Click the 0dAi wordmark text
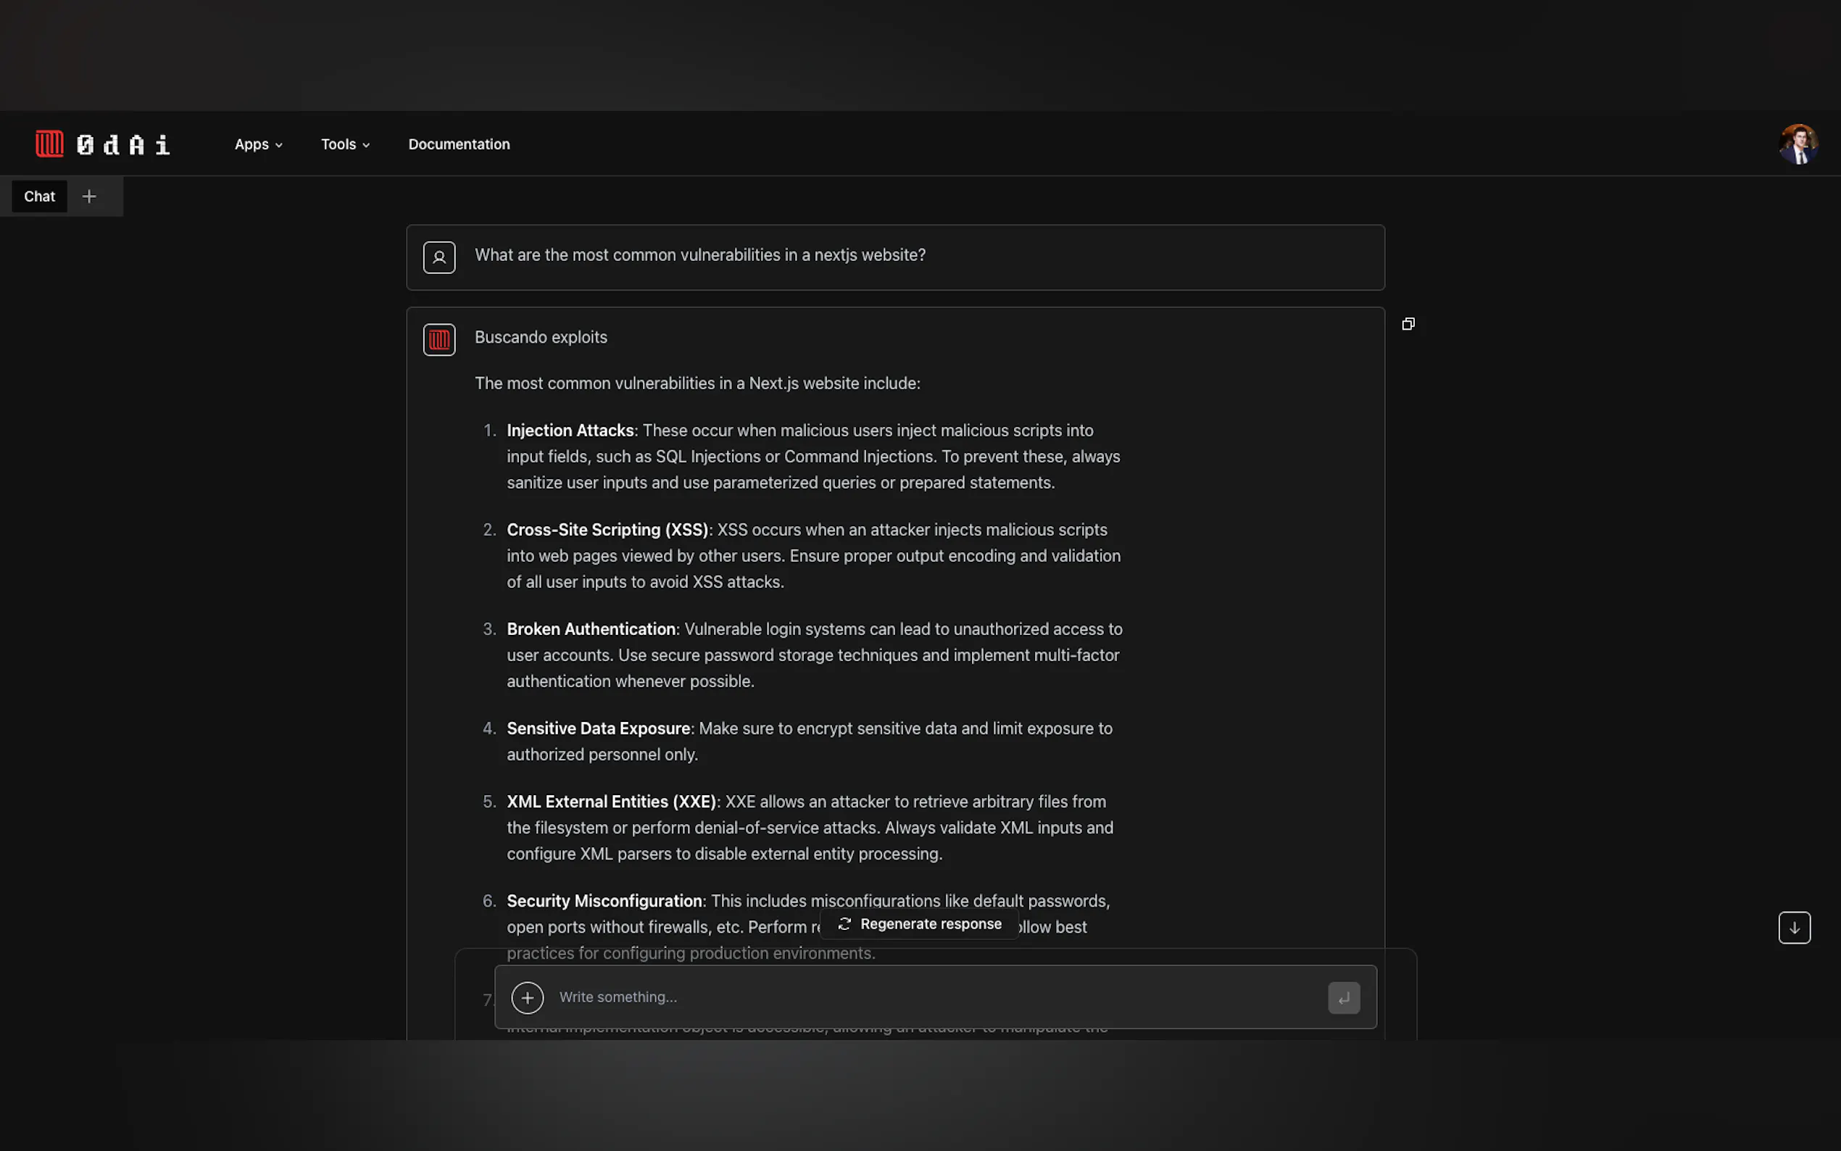The image size is (1841, 1151). (x=123, y=145)
